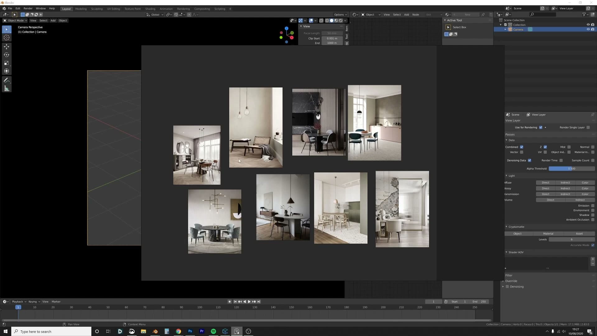The height and width of the screenshot is (336, 597).
Task: Open the Scripting workspace tab
Action: click(220, 9)
